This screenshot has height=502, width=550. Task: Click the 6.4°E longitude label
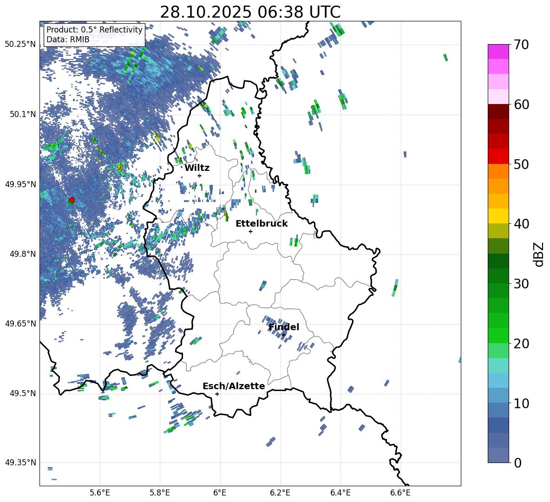coord(340,493)
